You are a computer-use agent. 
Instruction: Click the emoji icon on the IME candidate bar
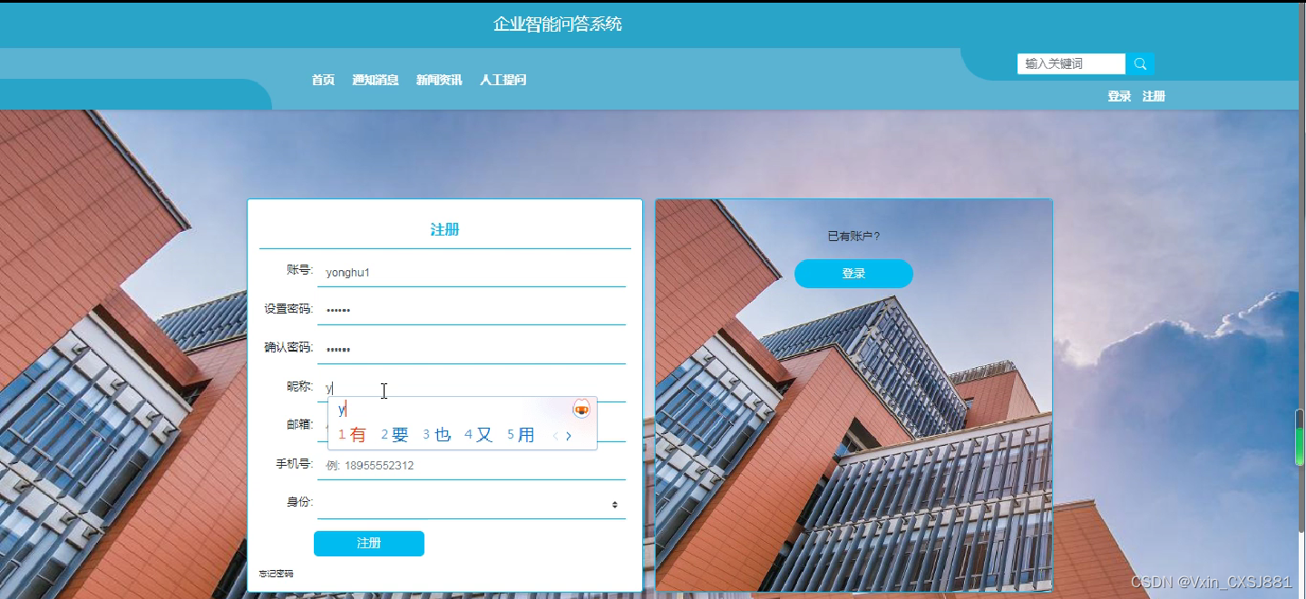[580, 409]
